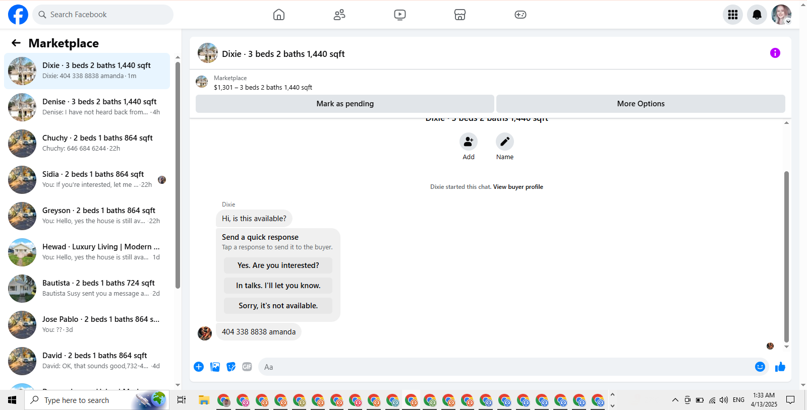Image resolution: width=807 pixels, height=410 pixels.
Task: Send a thumbs-up like
Action: [x=780, y=367]
